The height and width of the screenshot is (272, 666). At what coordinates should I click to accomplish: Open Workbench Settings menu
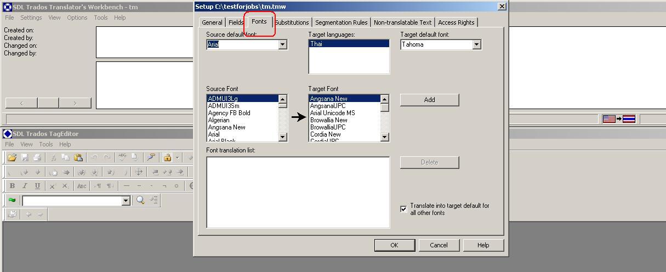click(x=31, y=18)
